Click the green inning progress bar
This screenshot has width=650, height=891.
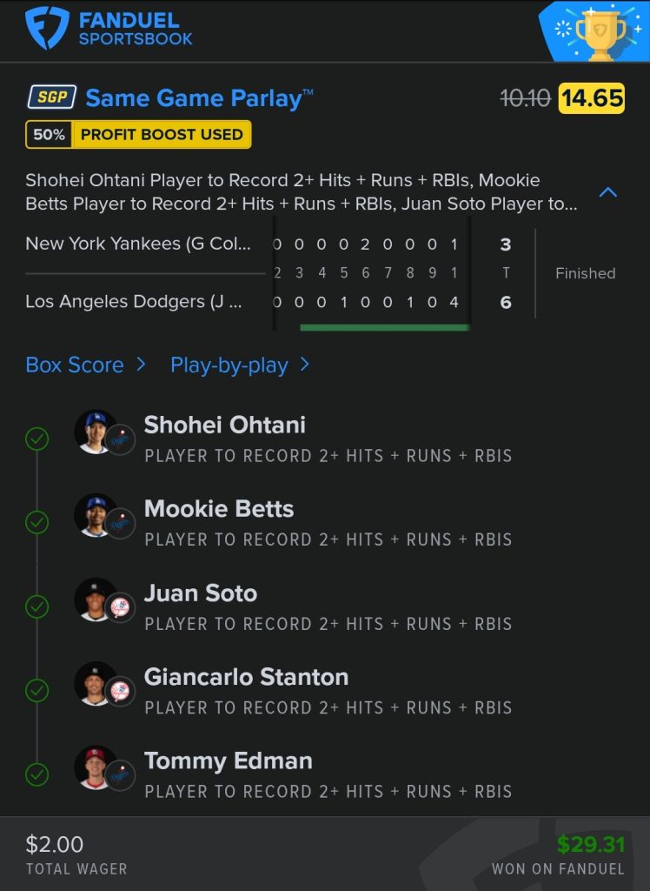pyautogui.click(x=384, y=327)
